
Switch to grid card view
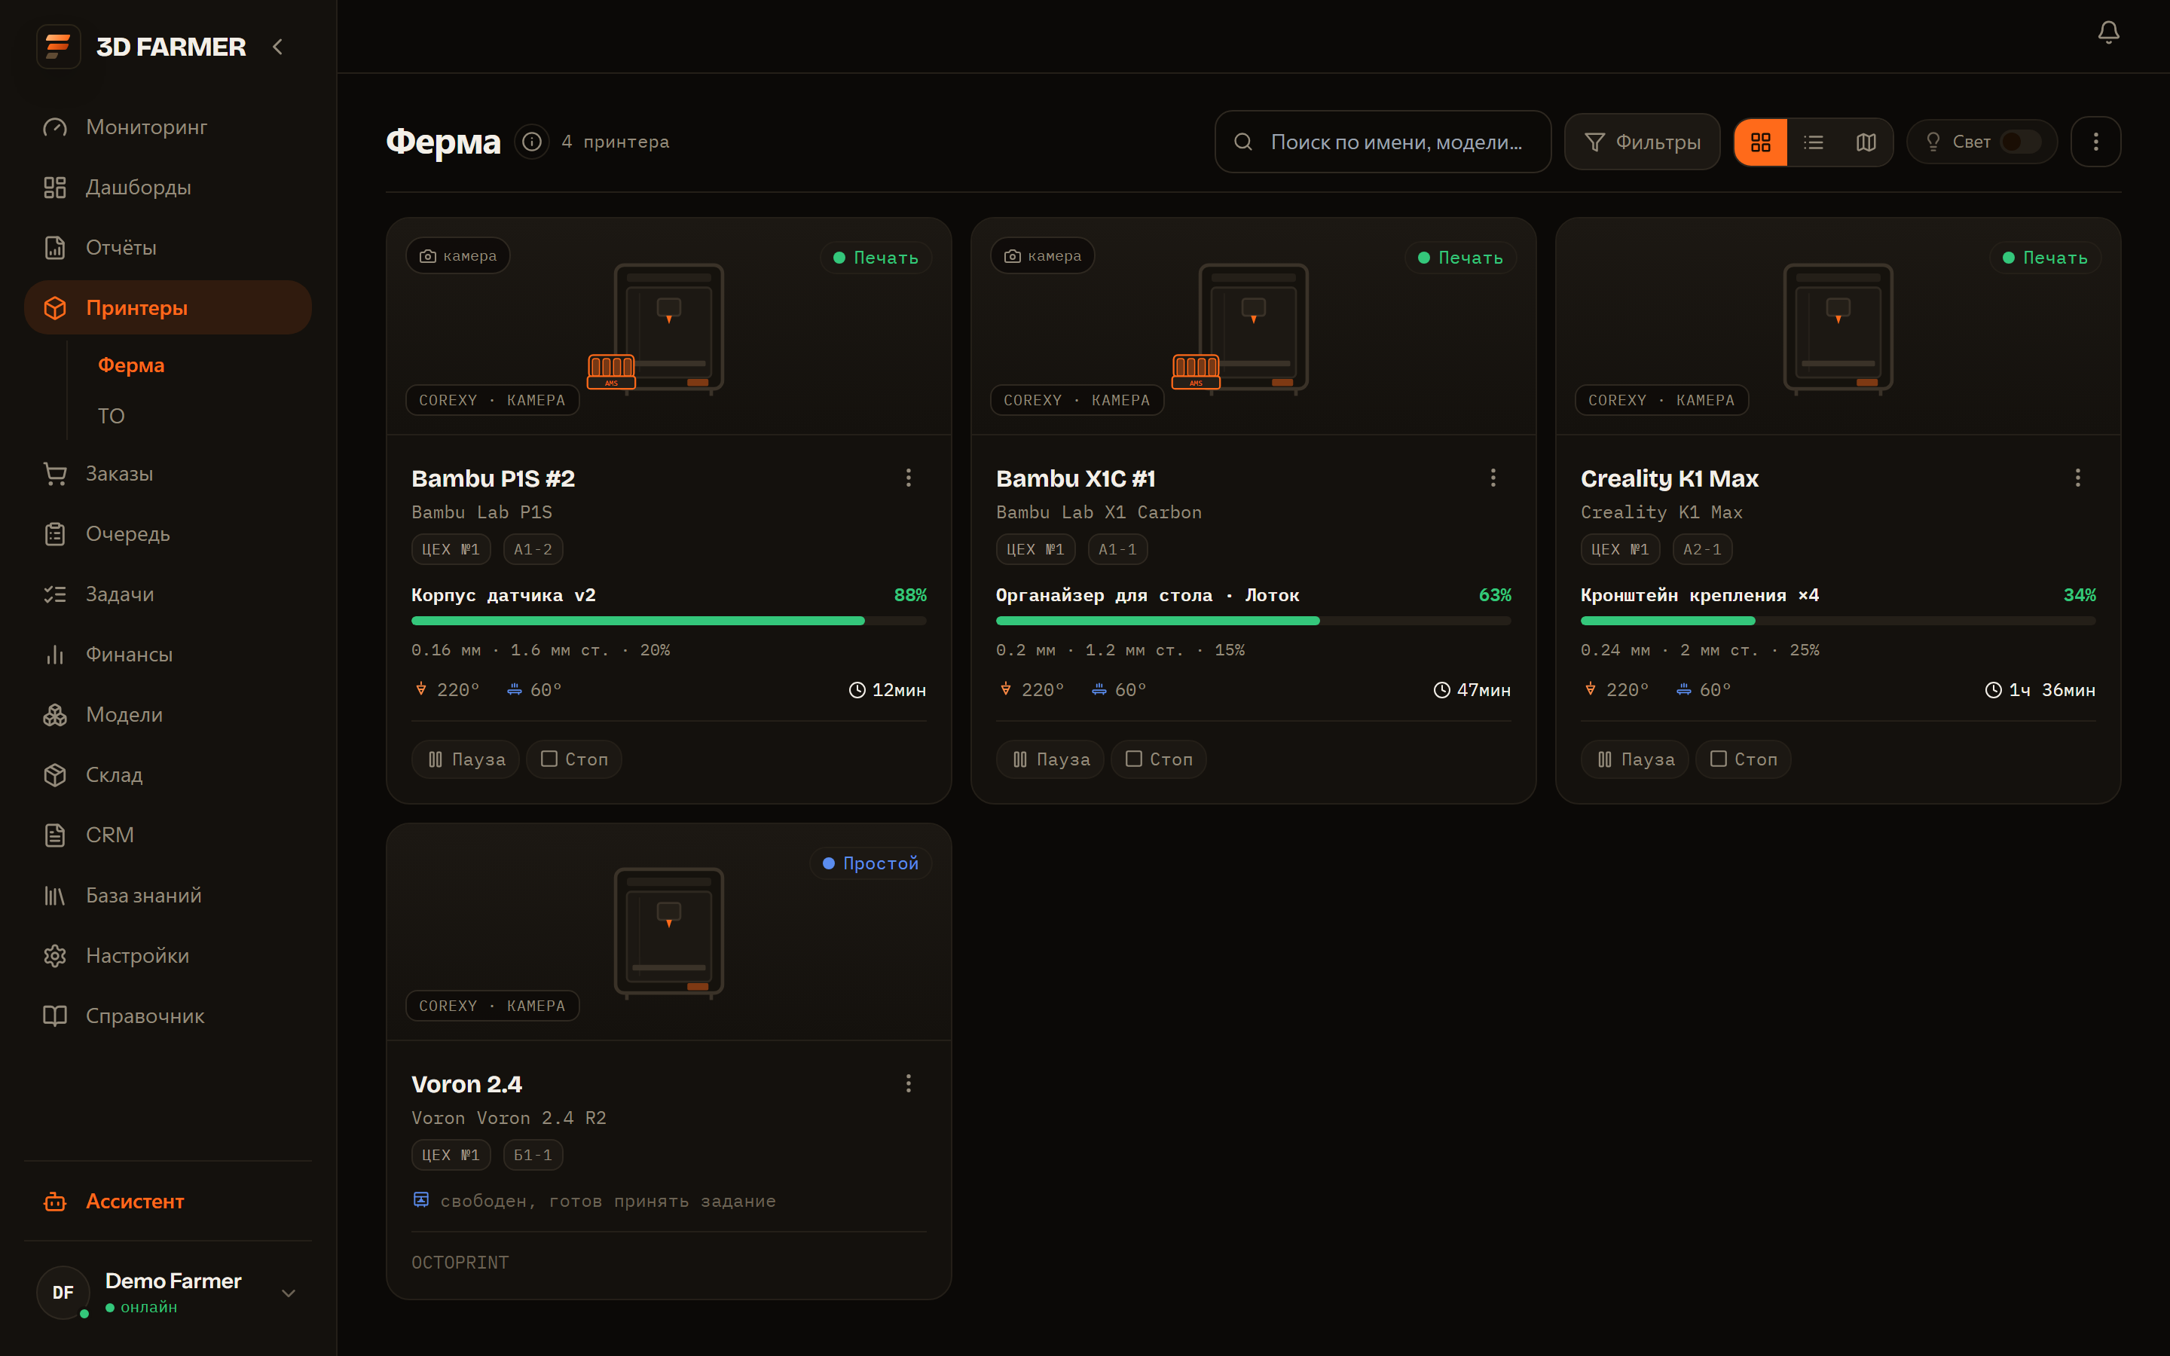1760,142
